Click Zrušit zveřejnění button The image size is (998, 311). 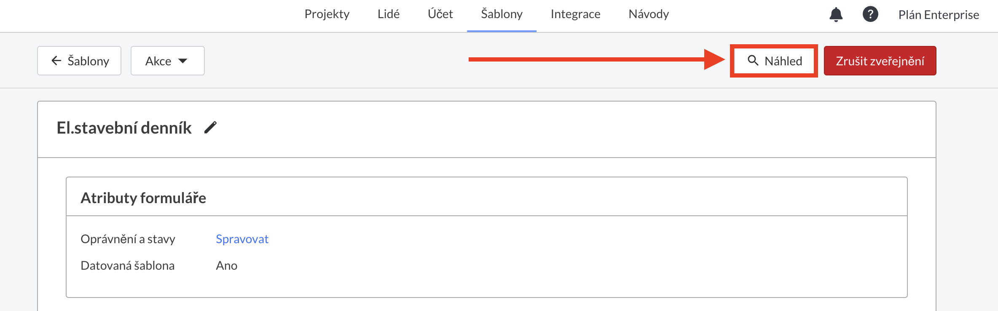pos(880,61)
